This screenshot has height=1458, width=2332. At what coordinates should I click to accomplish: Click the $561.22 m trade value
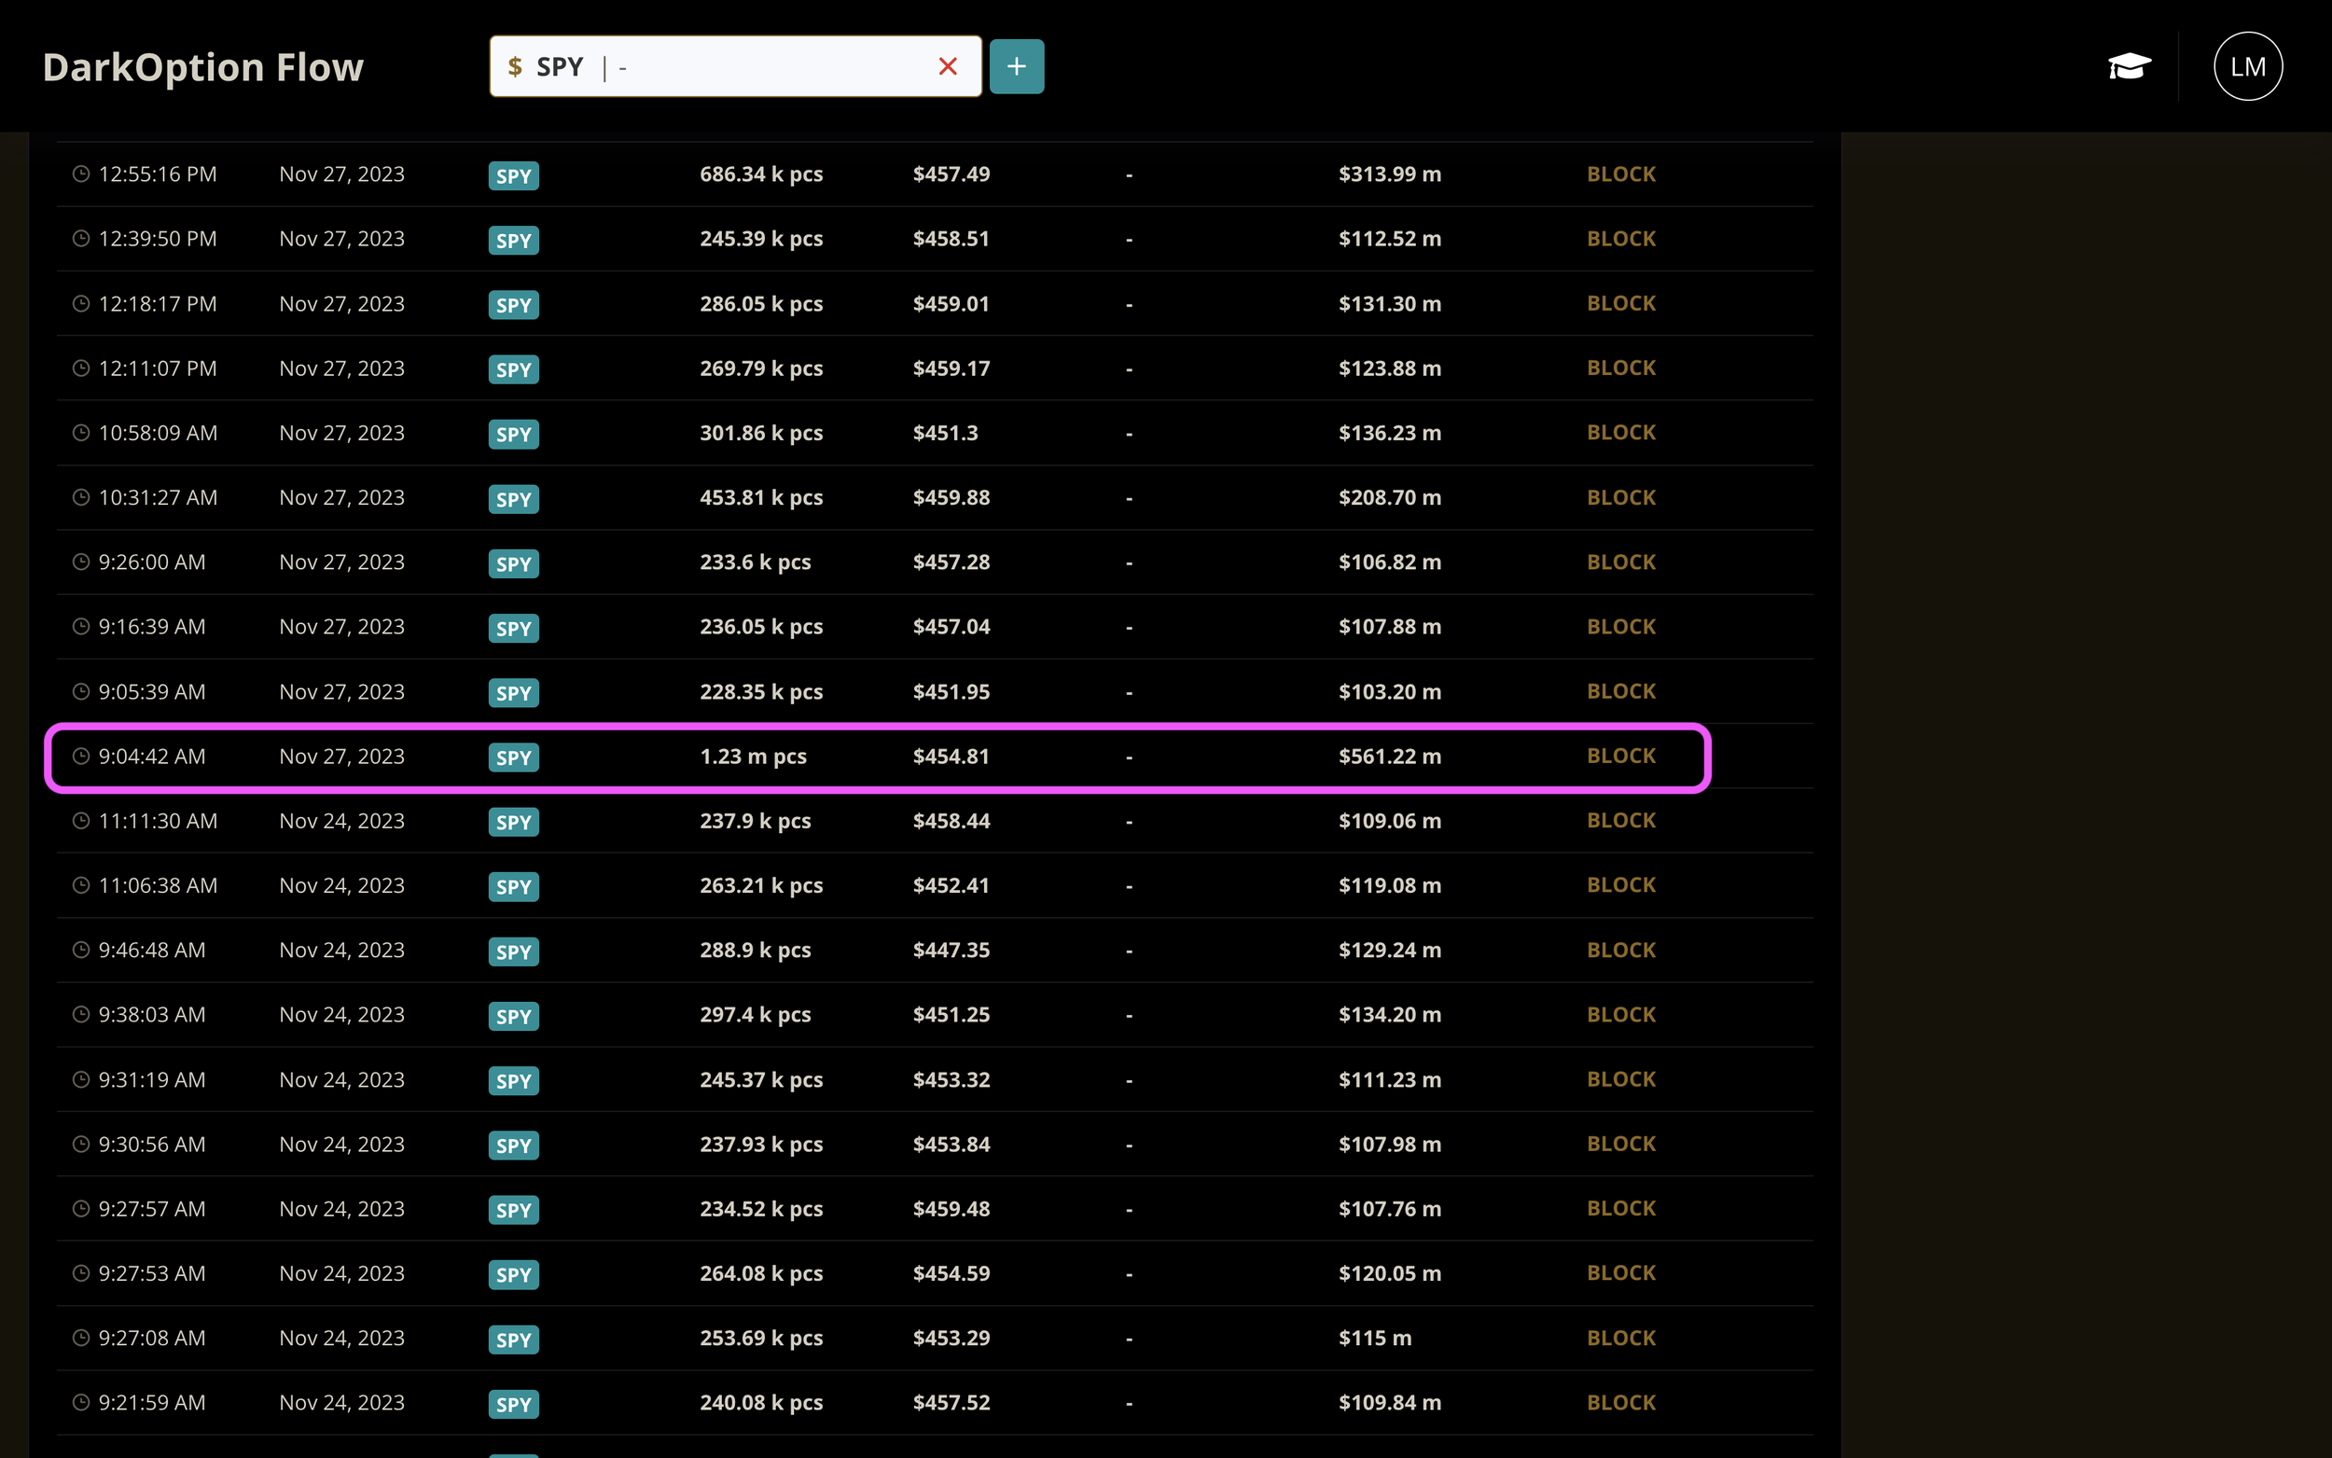coord(1389,757)
